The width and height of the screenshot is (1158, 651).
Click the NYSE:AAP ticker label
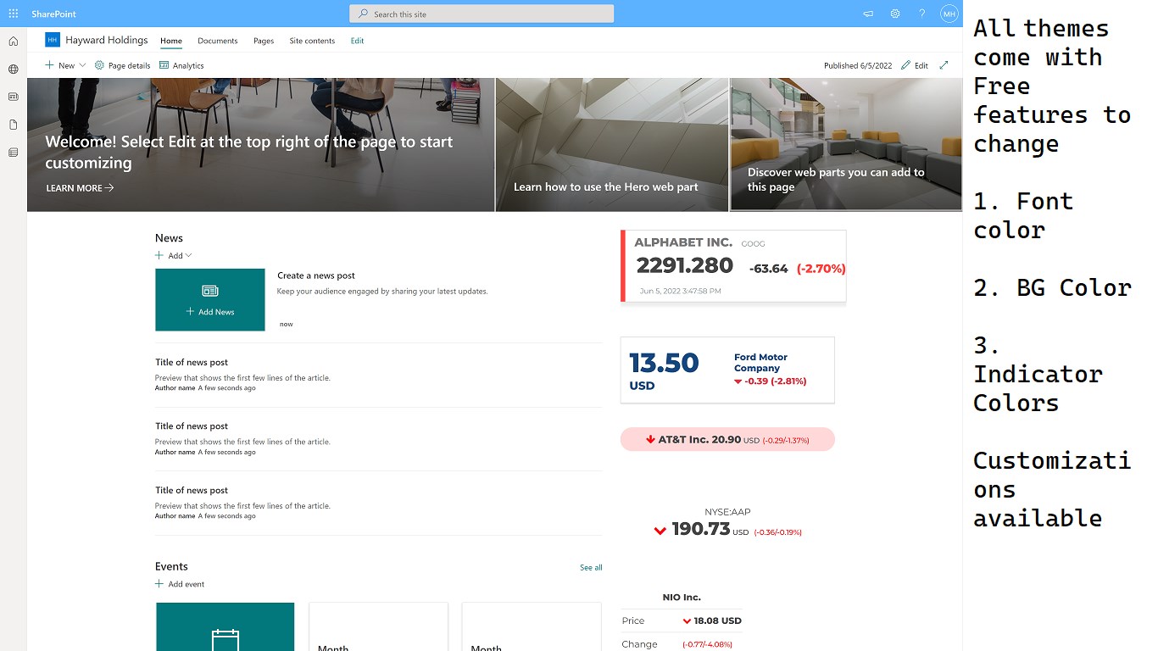click(x=727, y=512)
